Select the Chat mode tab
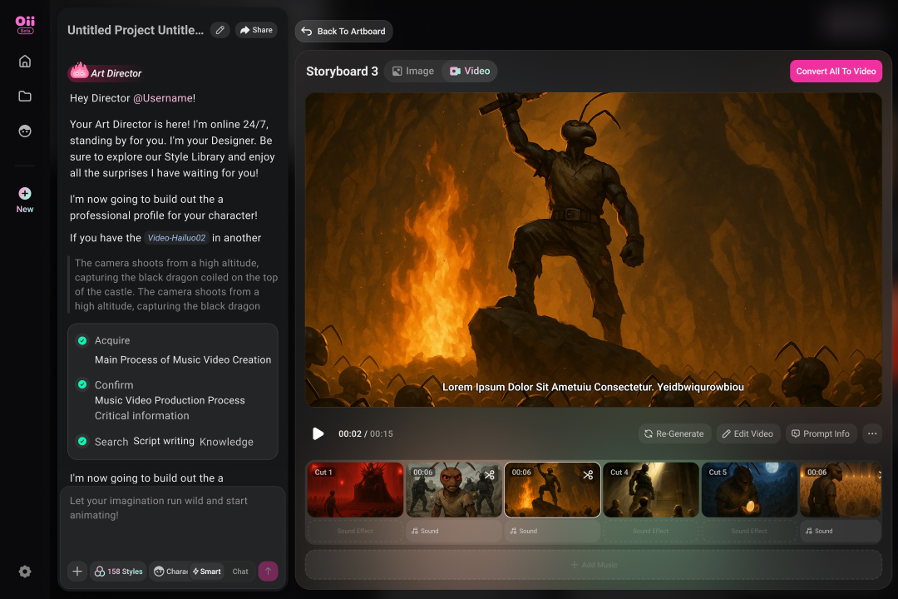898x599 pixels. click(x=240, y=572)
